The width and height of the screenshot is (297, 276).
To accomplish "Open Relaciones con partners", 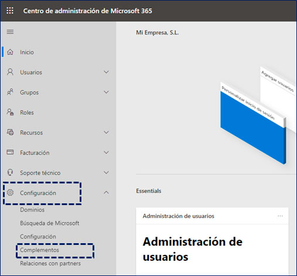I will (50, 264).
